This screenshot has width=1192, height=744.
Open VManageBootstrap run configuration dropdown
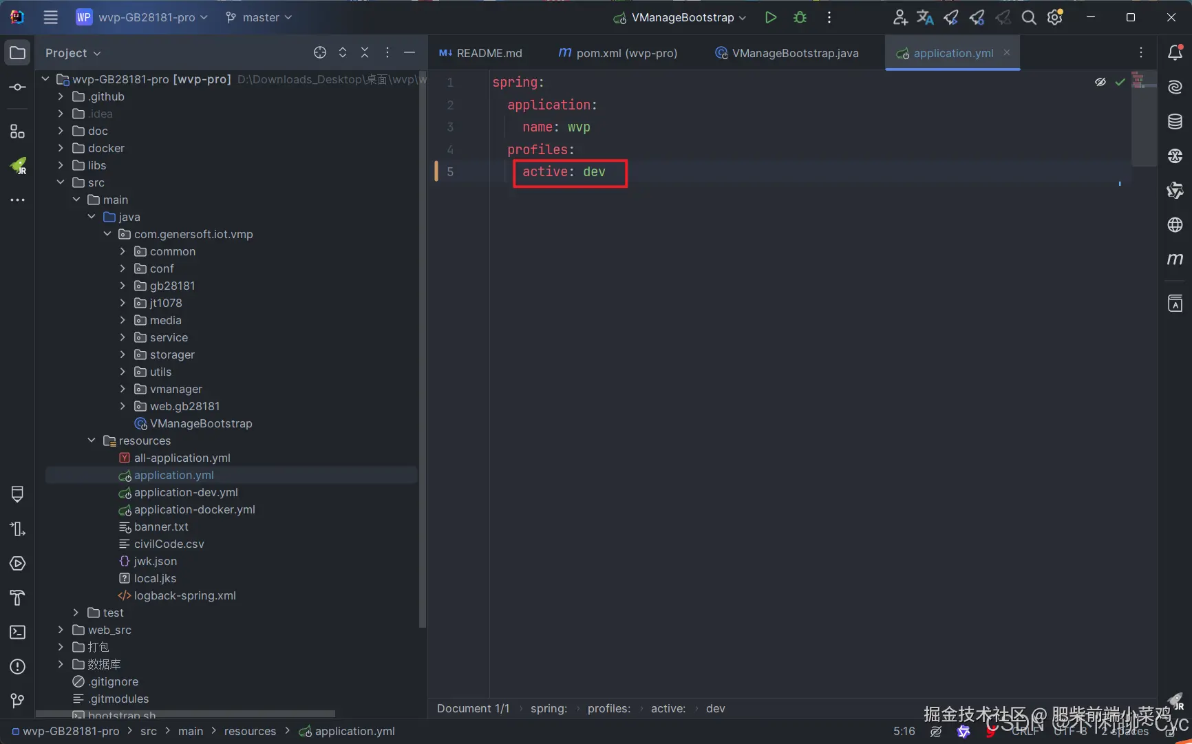coord(680,17)
